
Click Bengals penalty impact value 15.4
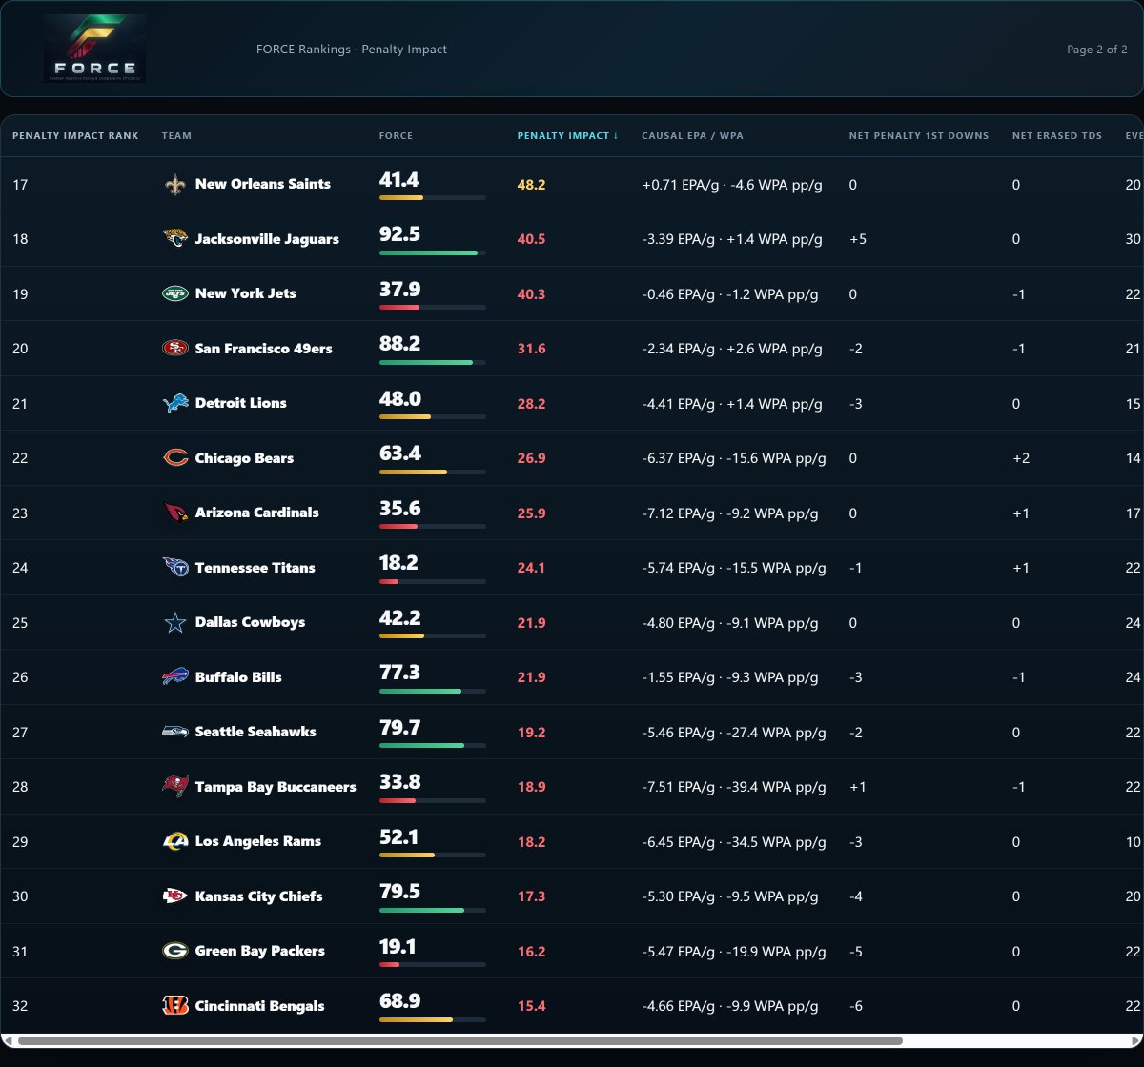pyautogui.click(x=532, y=1006)
